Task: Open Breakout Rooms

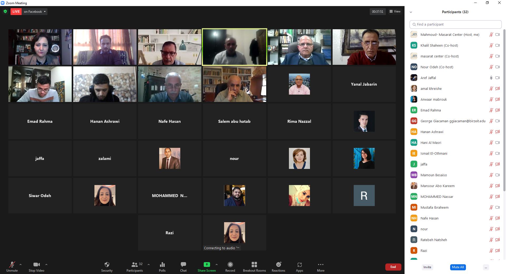Action: point(254,267)
